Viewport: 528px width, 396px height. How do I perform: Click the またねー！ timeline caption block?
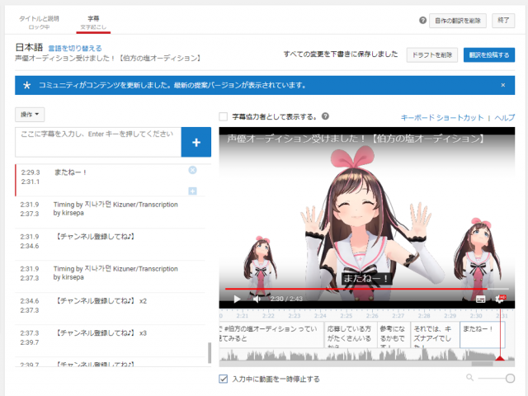click(482, 335)
